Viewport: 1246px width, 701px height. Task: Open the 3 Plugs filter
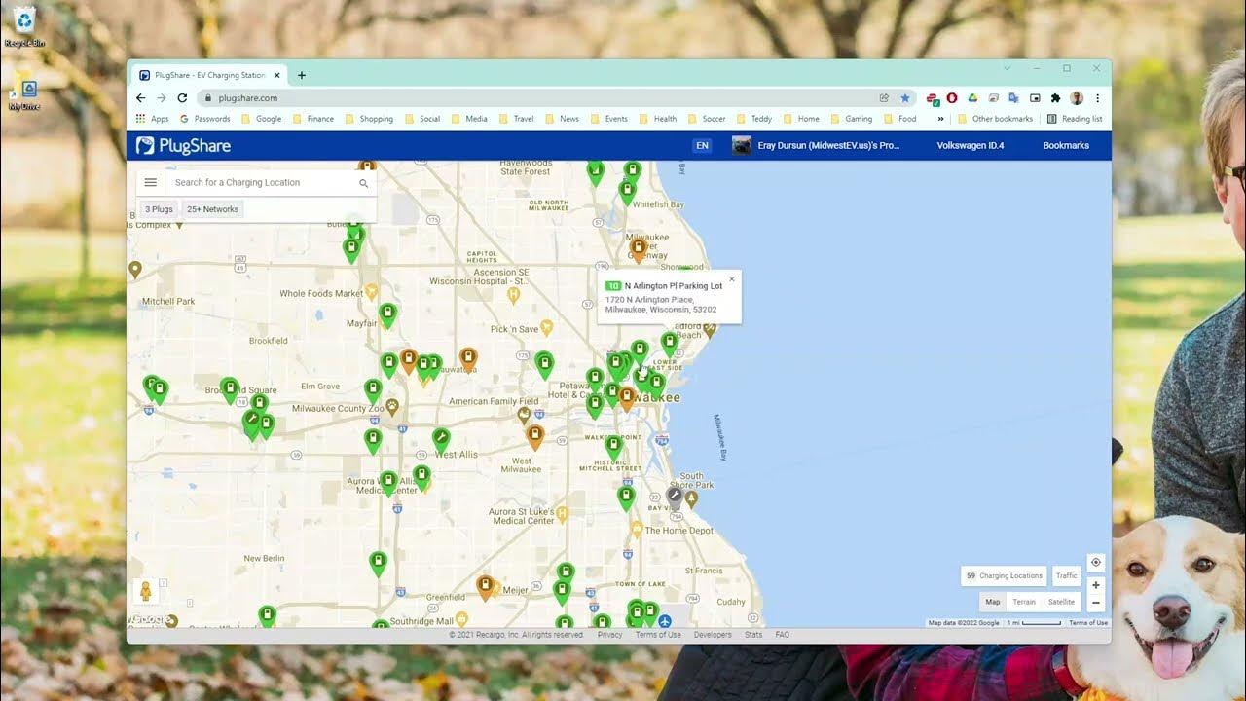coord(159,209)
